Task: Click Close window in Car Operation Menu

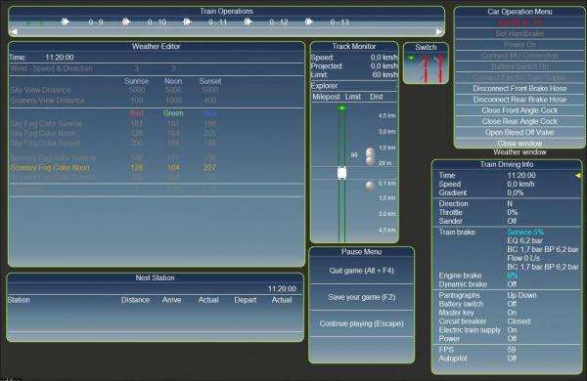Action: pyautogui.click(x=519, y=144)
